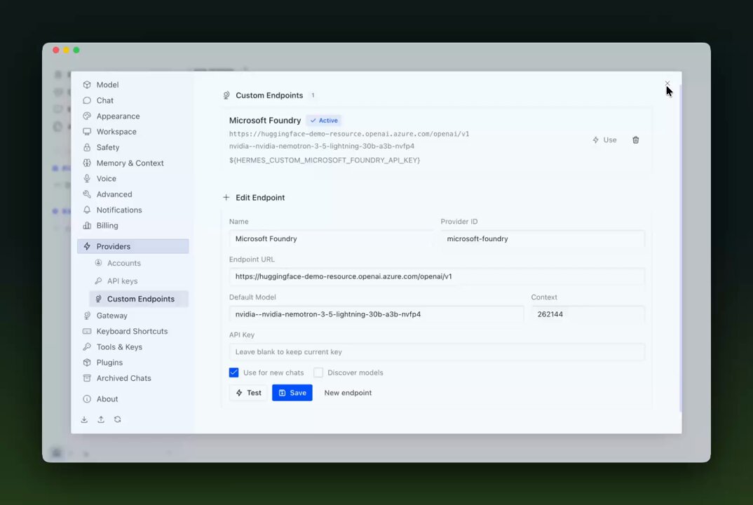
Task: Click the ${HERMES_CUSTOM_MICROSOFT_FOUNDRY_API_KEY} text
Action: click(x=325, y=161)
